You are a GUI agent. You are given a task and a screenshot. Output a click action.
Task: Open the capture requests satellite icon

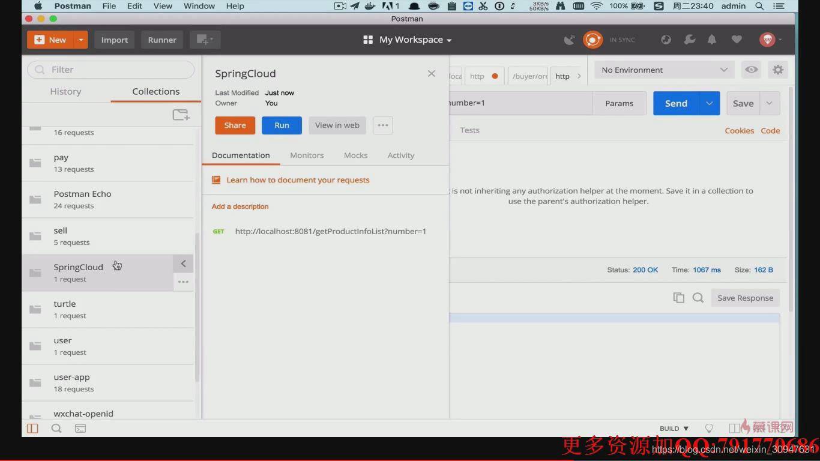[569, 40]
